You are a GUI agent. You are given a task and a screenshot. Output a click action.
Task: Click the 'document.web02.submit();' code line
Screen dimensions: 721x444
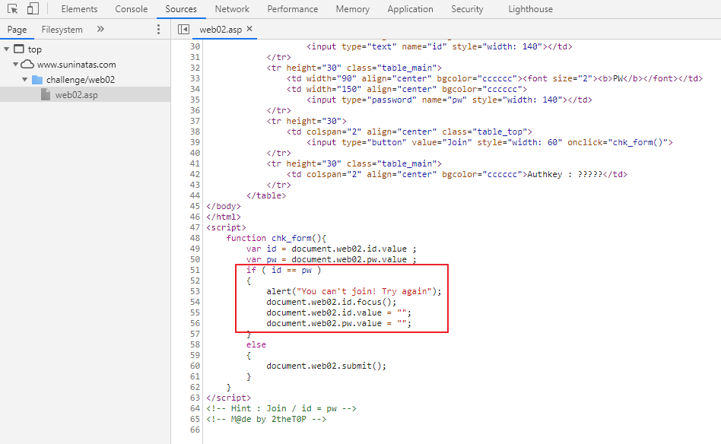point(326,366)
